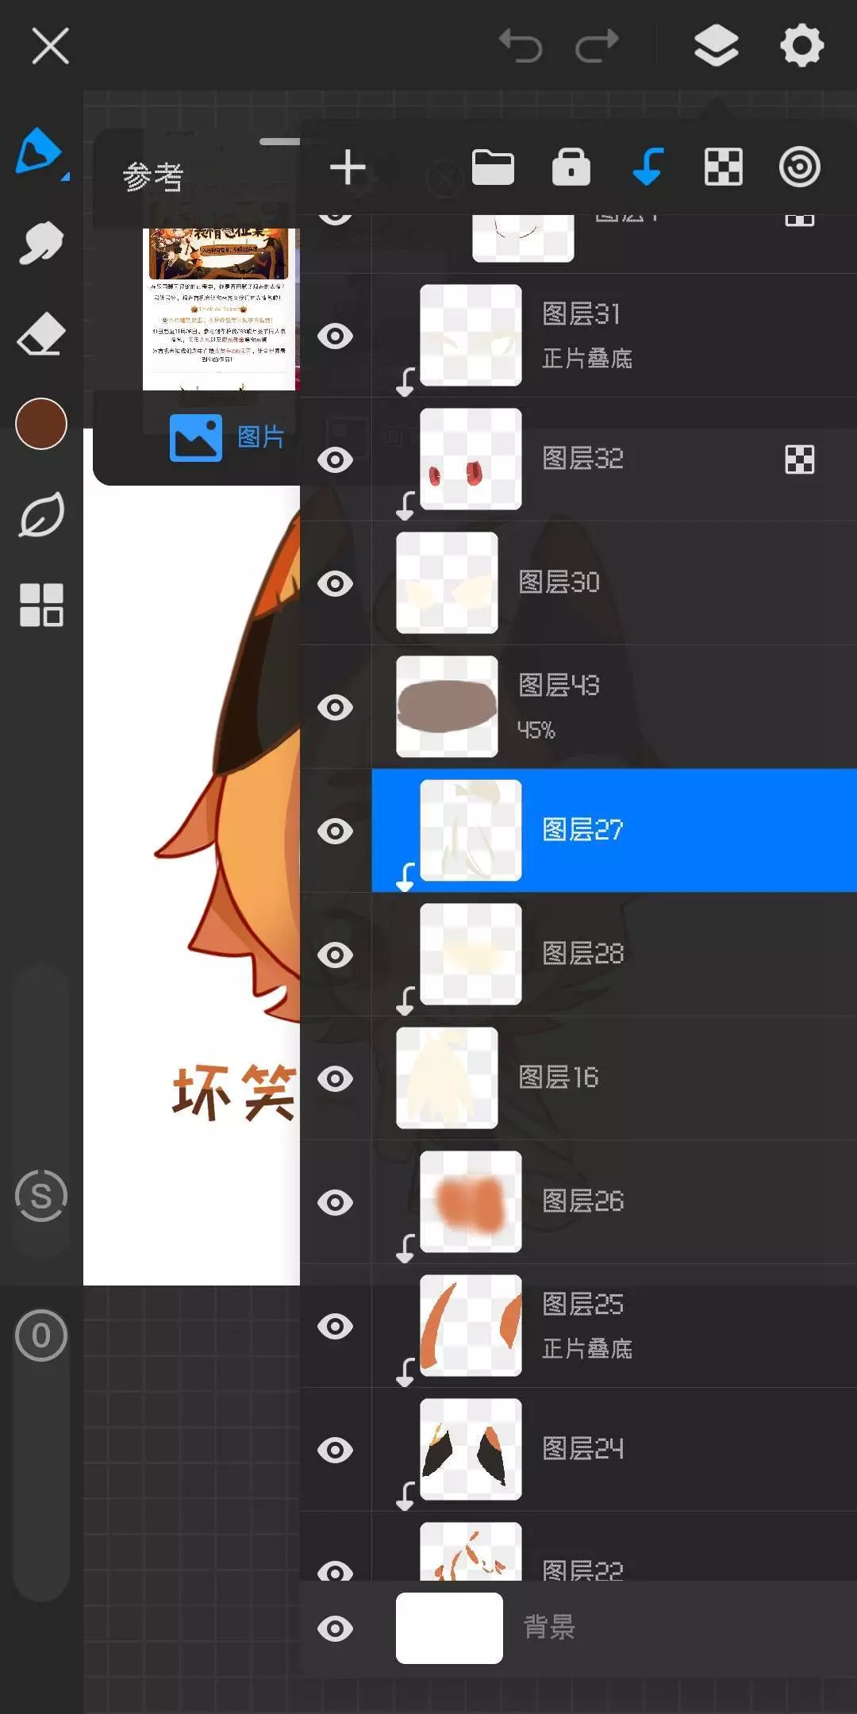Open the layers panel icon
Image resolution: width=857 pixels, height=1714 pixels.
(x=716, y=45)
